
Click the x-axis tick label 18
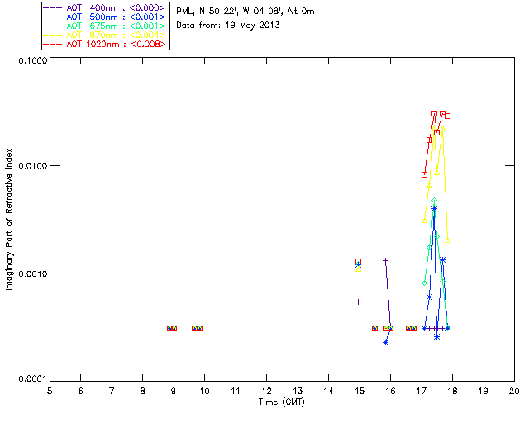[x=452, y=391]
